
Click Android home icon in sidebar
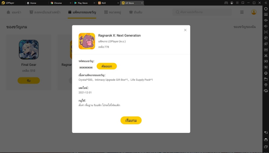(x=266, y=140)
